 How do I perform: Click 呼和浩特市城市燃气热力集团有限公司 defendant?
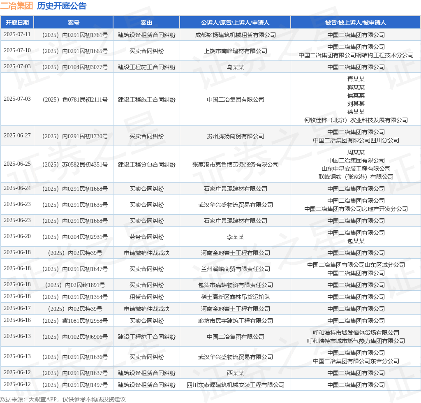pyautogui.click(x=356, y=341)
